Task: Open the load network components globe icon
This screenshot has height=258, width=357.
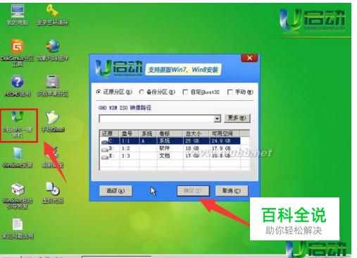Action: (53, 50)
